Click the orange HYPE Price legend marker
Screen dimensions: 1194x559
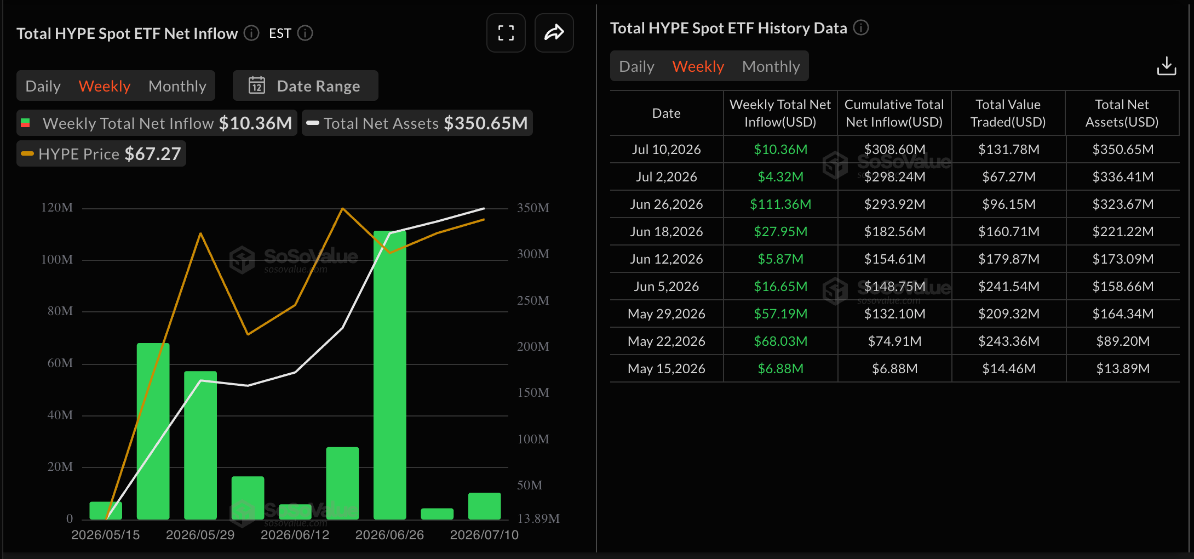pyautogui.click(x=27, y=153)
